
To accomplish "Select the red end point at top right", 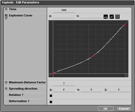I will coord(124,25).
